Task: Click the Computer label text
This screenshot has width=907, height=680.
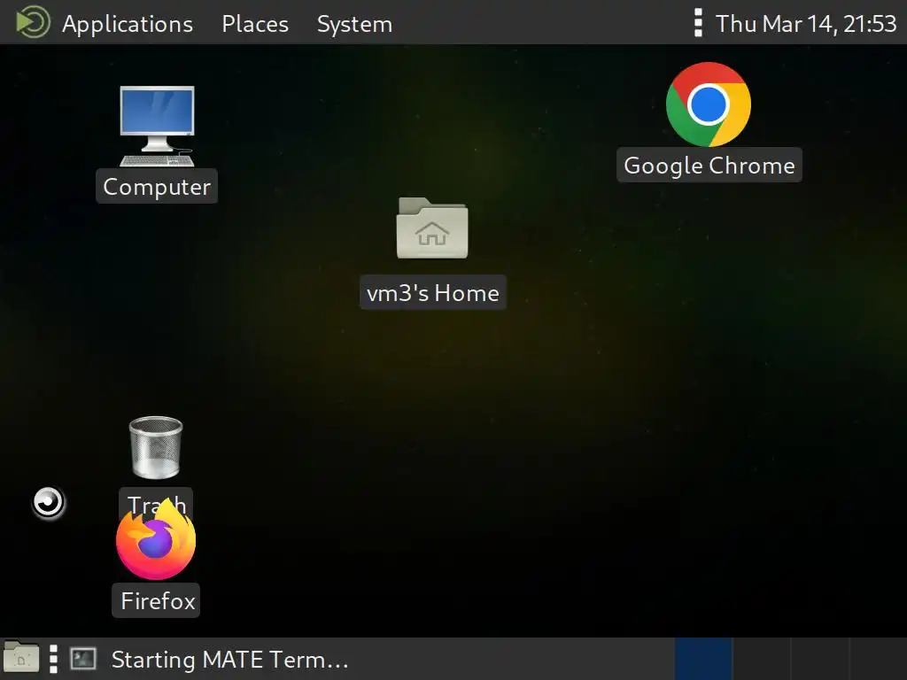Action: point(157,186)
